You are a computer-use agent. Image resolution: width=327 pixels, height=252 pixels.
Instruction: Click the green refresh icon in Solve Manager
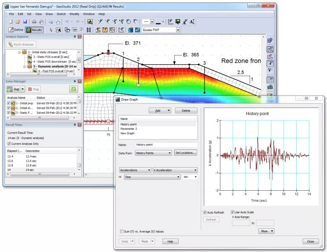[73, 89]
